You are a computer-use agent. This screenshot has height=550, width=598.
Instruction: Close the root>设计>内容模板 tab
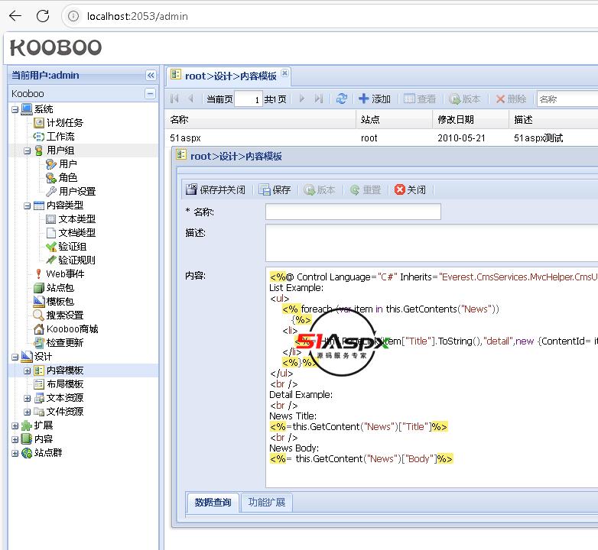coord(284,73)
